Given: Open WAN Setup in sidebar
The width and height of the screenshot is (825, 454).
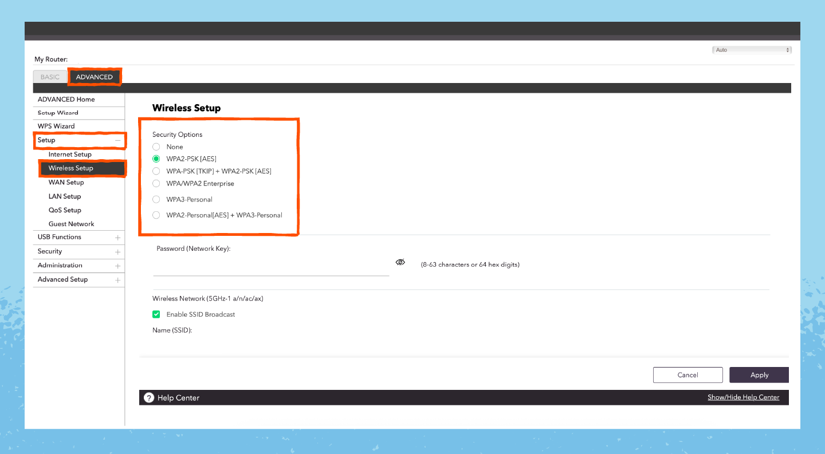Looking at the screenshot, I should point(66,183).
